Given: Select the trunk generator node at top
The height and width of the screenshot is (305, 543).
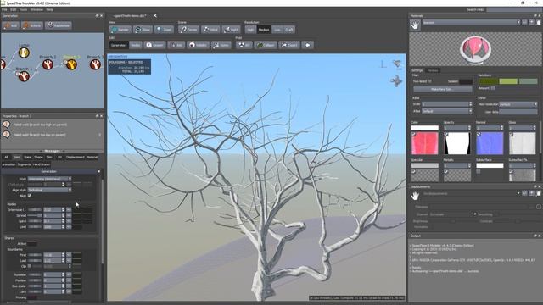Looking at the screenshot, I should point(24,53).
